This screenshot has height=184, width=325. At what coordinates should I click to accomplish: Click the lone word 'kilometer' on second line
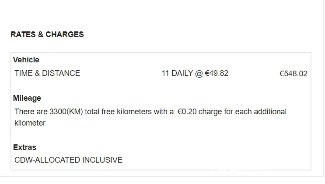click(x=30, y=123)
